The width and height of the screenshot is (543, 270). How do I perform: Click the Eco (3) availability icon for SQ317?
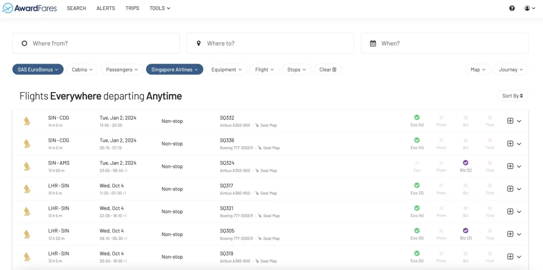(x=417, y=185)
